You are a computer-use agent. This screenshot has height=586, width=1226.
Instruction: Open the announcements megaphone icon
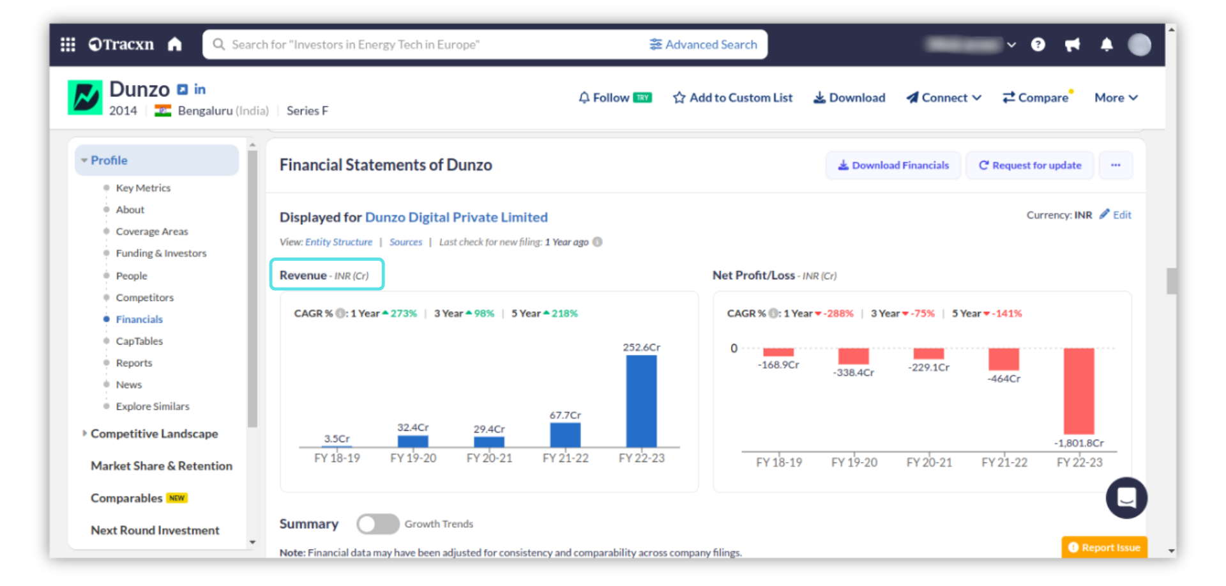pyautogui.click(x=1072, y=44)
